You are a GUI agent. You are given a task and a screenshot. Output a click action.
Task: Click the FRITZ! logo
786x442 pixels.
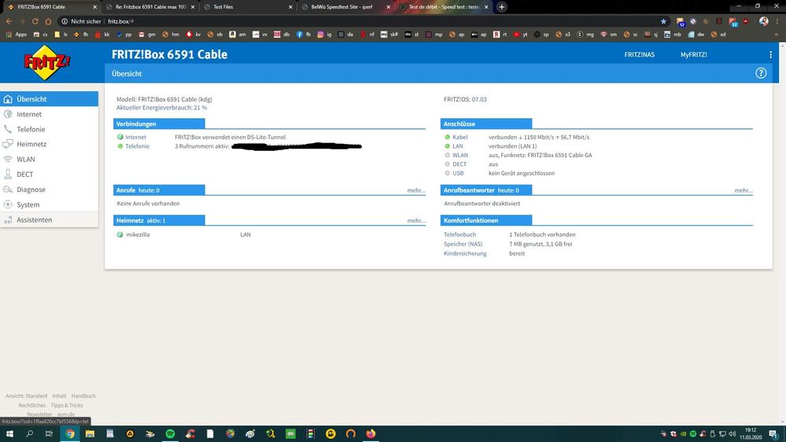pyautogui.click(x=46, y=63)
